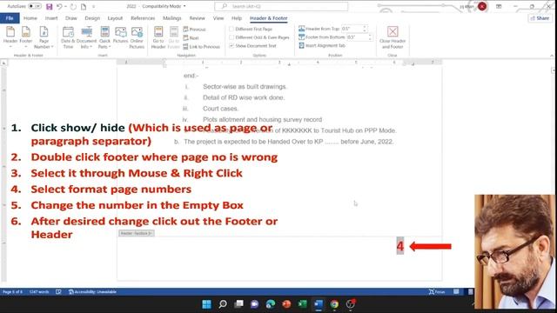Switch to the Design tab
The image size is (557, 313).
pos(92,18)
